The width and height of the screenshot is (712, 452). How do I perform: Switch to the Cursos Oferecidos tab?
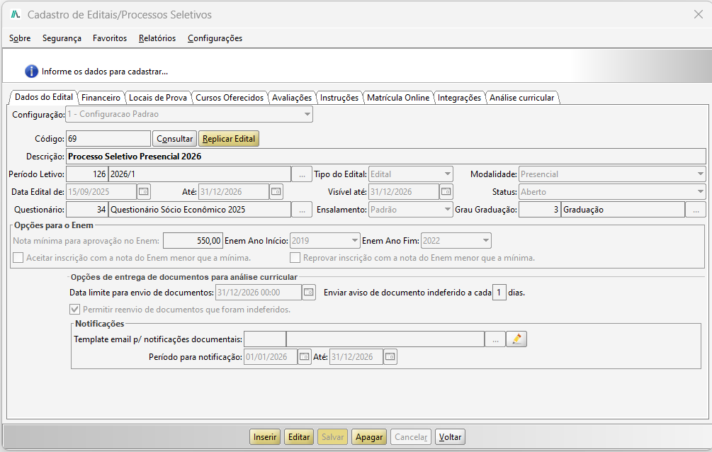click(230, 98)
